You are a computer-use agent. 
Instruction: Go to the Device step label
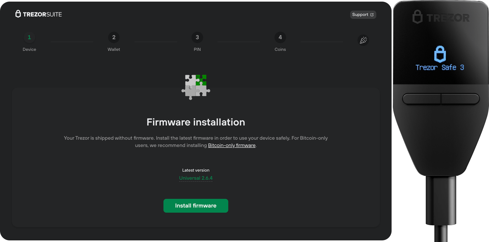coord(29,49)
